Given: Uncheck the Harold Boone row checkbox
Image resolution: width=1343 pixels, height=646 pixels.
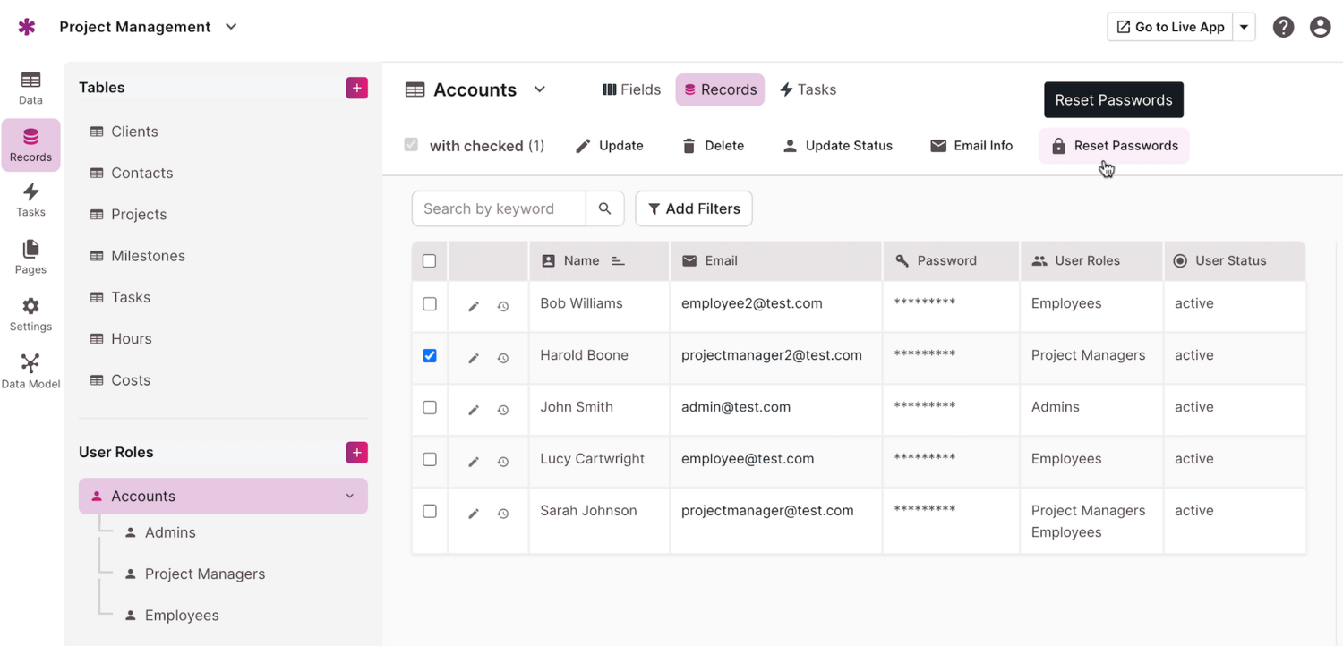Looking at the screenshot, I should coord(430,355).
